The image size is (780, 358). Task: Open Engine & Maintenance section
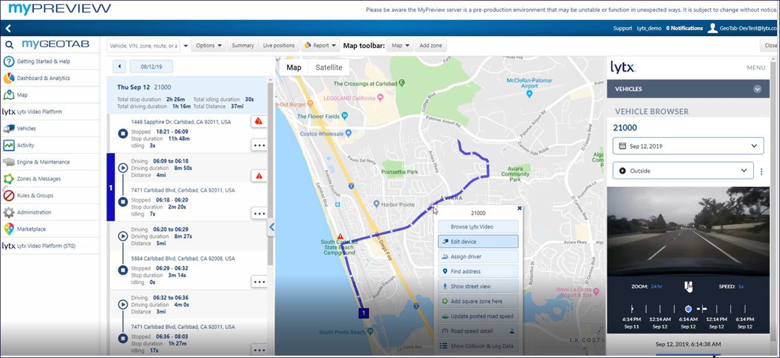(x=43, y=162)
